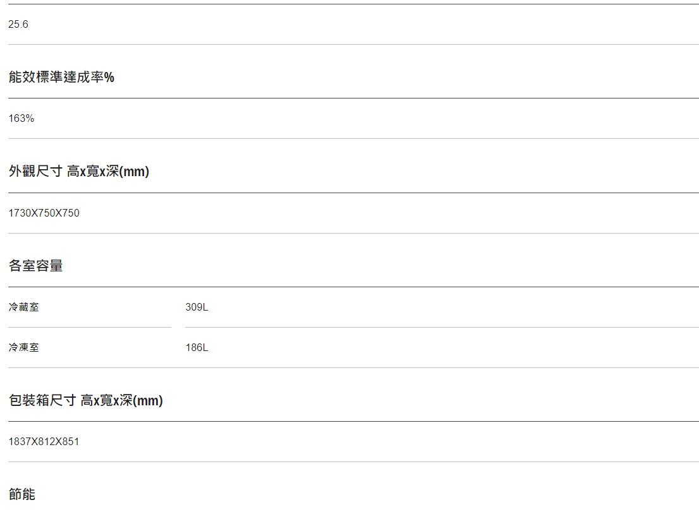The image size is (699, 512).
Task: Click the 各室容量 section heading
Action: (x=35, y=266)
